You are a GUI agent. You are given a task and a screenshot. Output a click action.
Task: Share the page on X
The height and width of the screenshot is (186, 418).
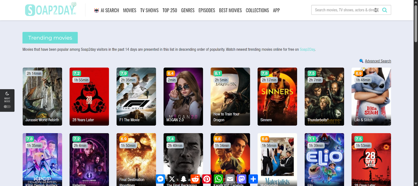(172, 179)
